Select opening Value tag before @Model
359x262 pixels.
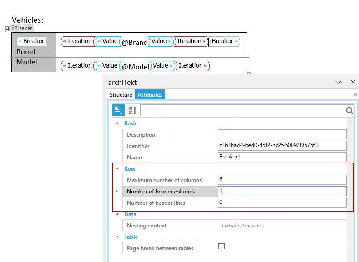point(108,66)
